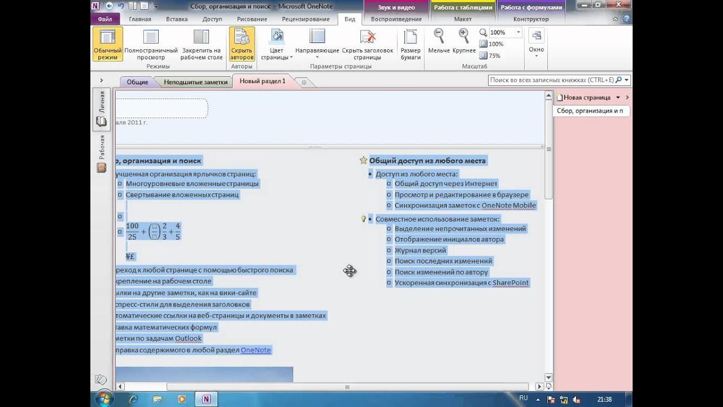
Task: Open Цвет страницы dropdown
Action: pos(276,44)
